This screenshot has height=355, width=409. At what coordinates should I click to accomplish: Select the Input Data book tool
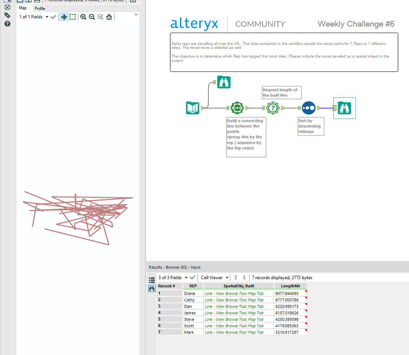193,108
